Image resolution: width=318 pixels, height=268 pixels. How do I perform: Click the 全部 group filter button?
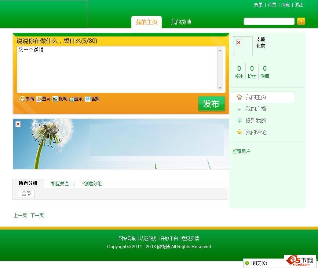pos(26,194)
